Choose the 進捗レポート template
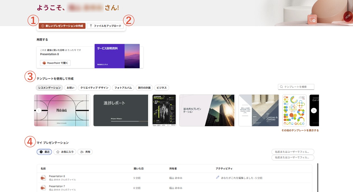 point(121,110)
